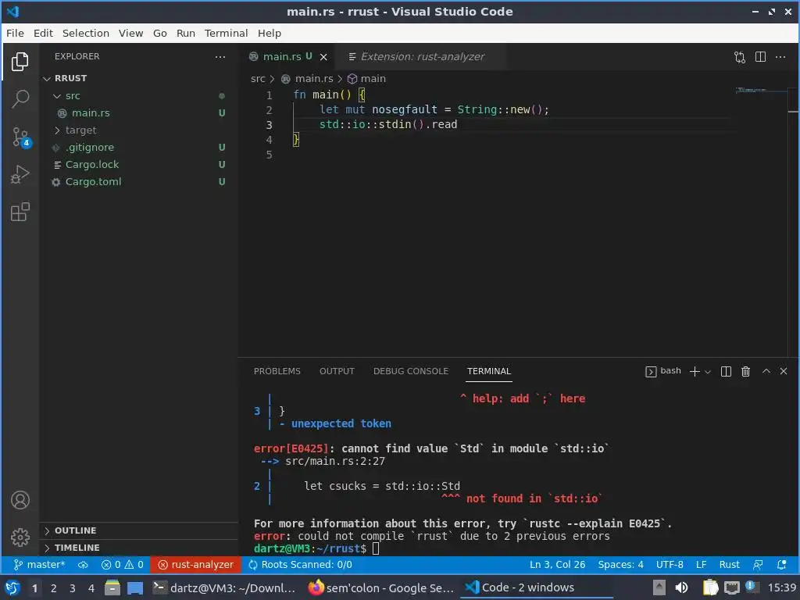
Task: Click main.rs in the breadcrumb
Action: pyautogui.click(x=308, y=79)
